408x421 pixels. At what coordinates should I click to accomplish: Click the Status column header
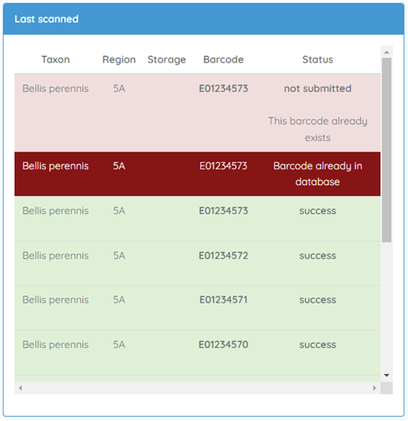317,59
